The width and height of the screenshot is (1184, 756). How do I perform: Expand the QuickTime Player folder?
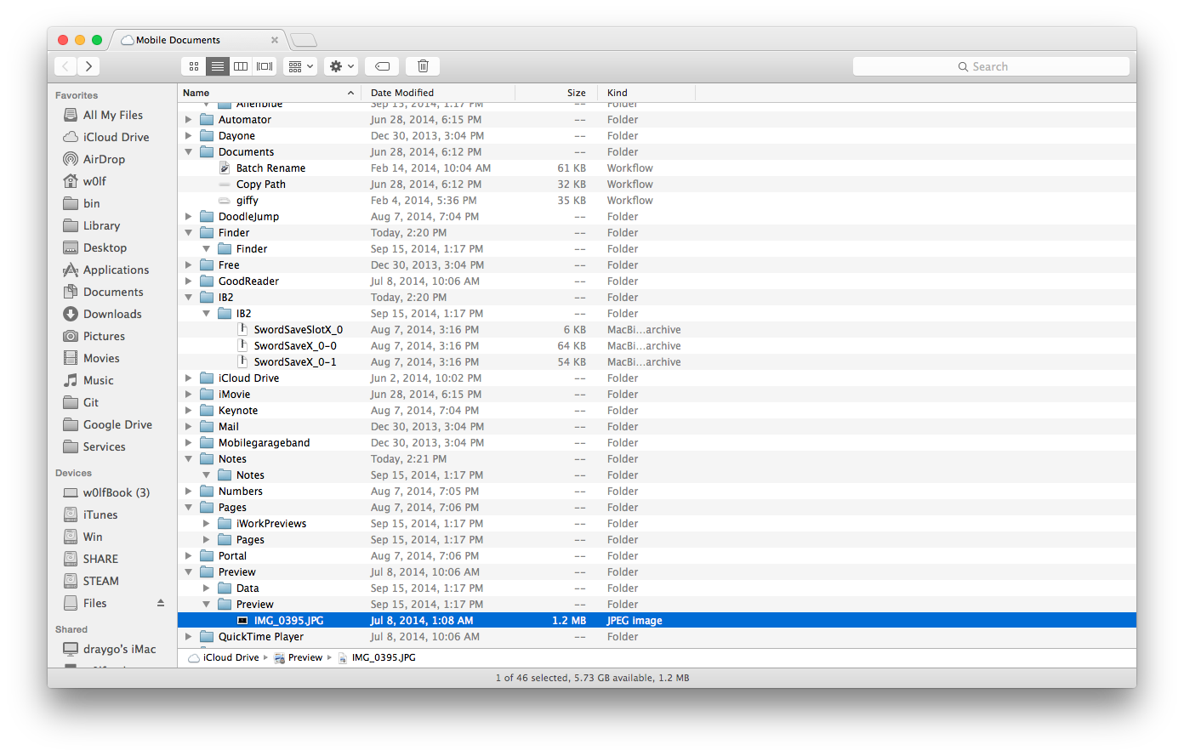pos(189,637)
